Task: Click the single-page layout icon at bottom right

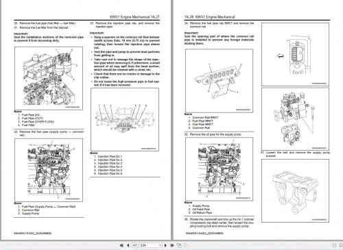Action: (334, 245)
